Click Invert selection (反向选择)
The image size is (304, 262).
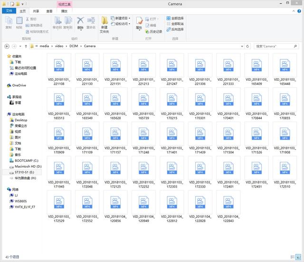tap(175, 29)
